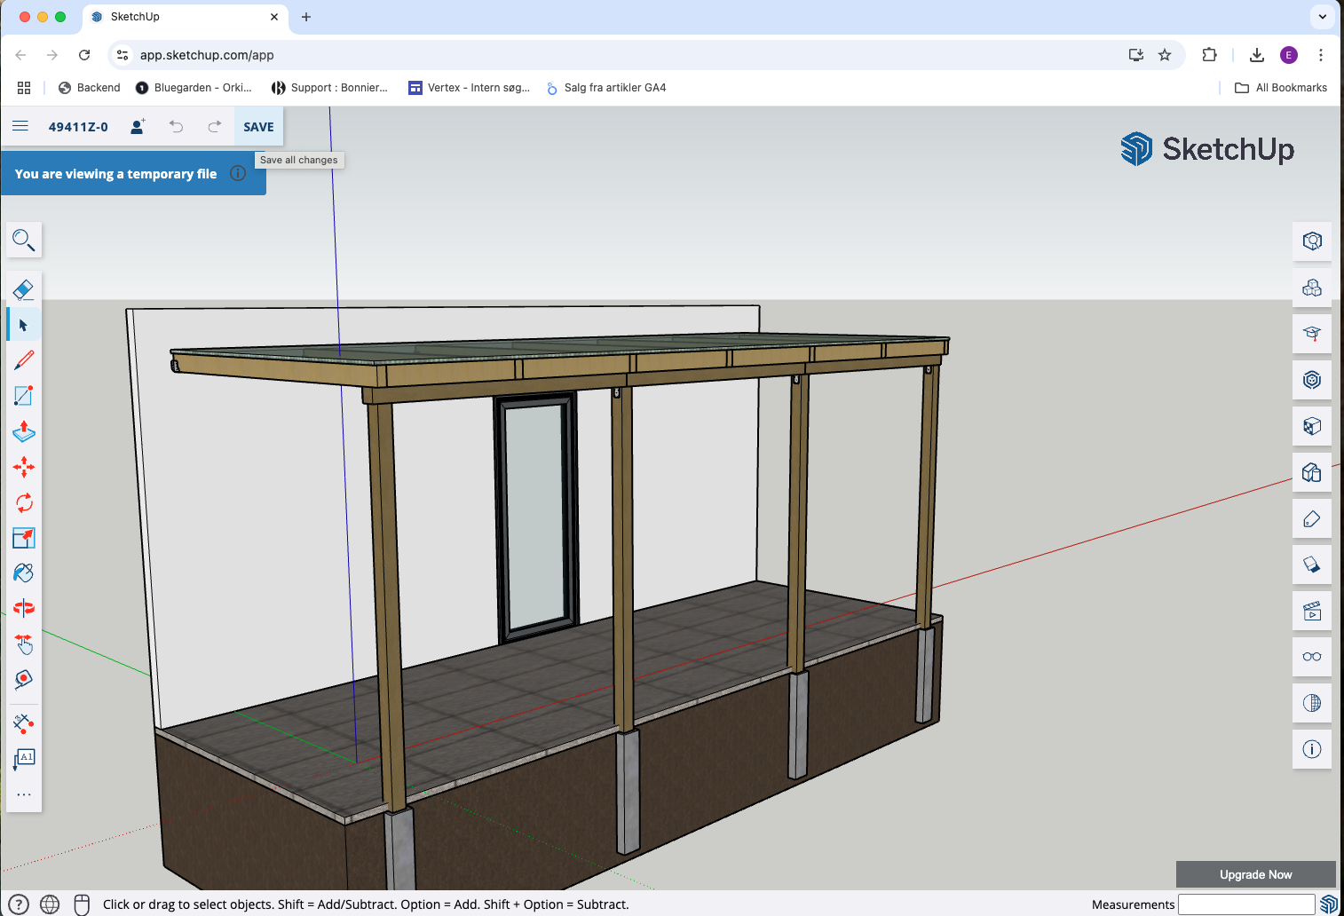Image resolution: width=1344 pixels, height=916 pixels.
Task: Open All Bookmarks folder
Action: coord(1281,88)
